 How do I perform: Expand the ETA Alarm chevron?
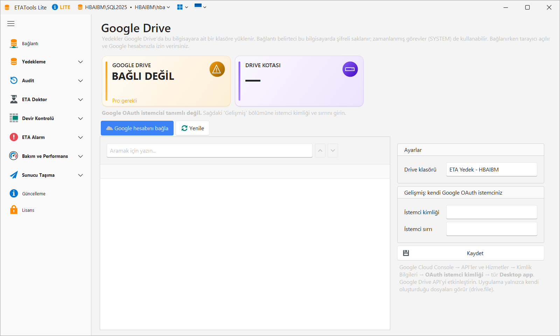tap(80, 138)
